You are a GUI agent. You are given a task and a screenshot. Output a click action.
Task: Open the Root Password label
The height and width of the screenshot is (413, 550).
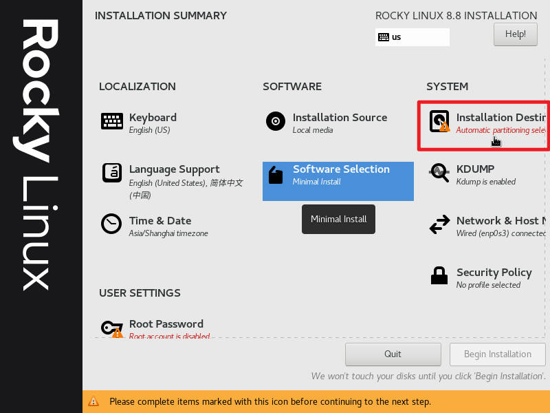pyautogui.click(x=166, y=324)
